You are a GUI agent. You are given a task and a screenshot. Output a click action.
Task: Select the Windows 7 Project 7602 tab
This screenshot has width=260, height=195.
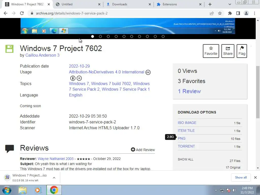pyautogui.click(x=27, y=4)
